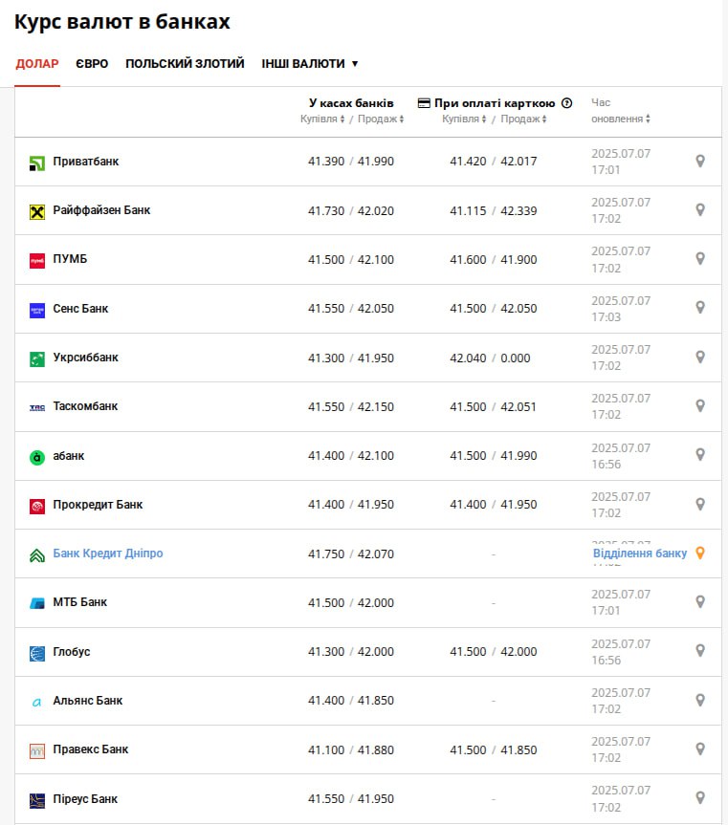Image resolution: width=728 pixels, height=825 pixels.
Task: Click the Правекс Банк logo icon
Action: click(37, 751)
